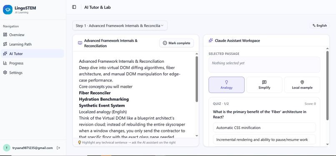Open the English language selector
This screenshot has width=336, height=156.
(x=319, y=25)
